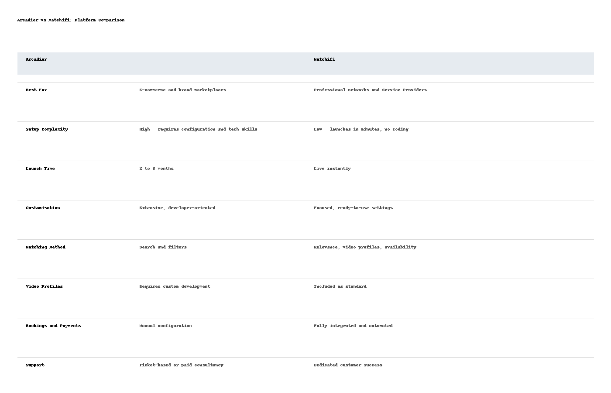Click 'High – requires configuration and tech skills'
This screenshot has width=611, height=393.
point(199,129)
